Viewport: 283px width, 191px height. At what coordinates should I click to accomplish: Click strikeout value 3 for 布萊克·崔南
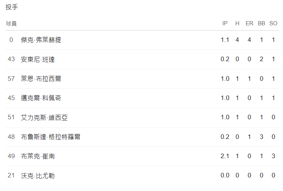tap(273, 156)
